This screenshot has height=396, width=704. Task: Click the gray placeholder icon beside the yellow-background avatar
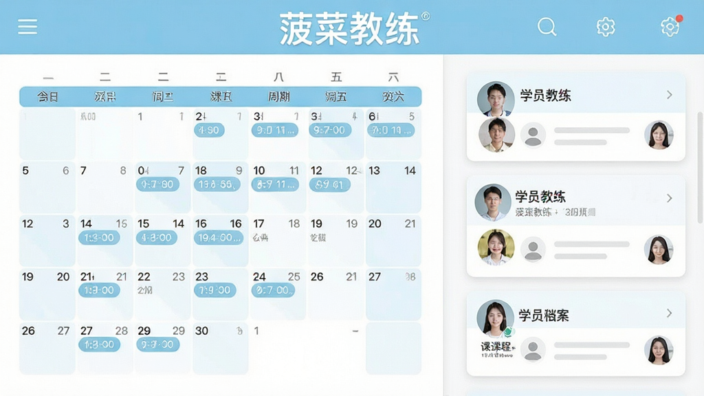533,250
